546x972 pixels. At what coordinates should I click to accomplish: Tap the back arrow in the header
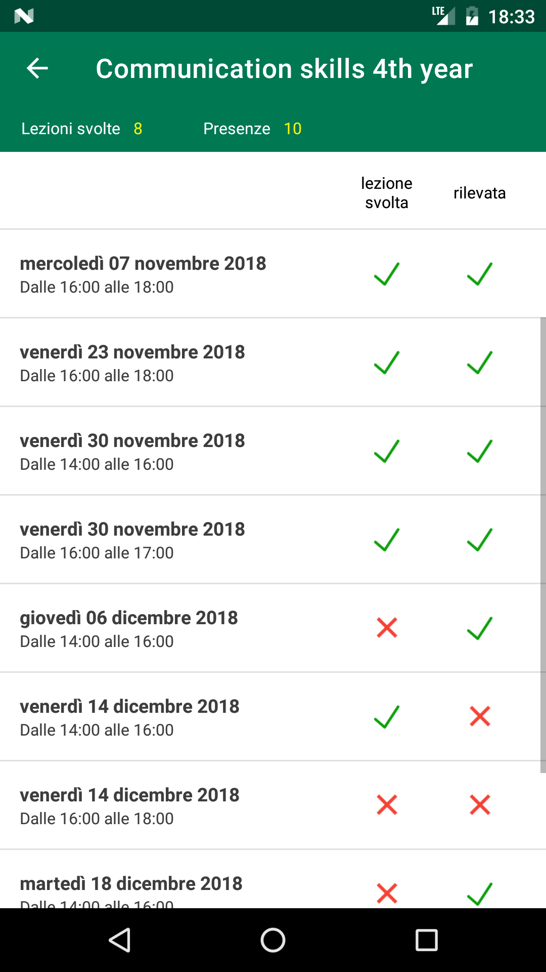pyautogui.click(x=37, y=68)
